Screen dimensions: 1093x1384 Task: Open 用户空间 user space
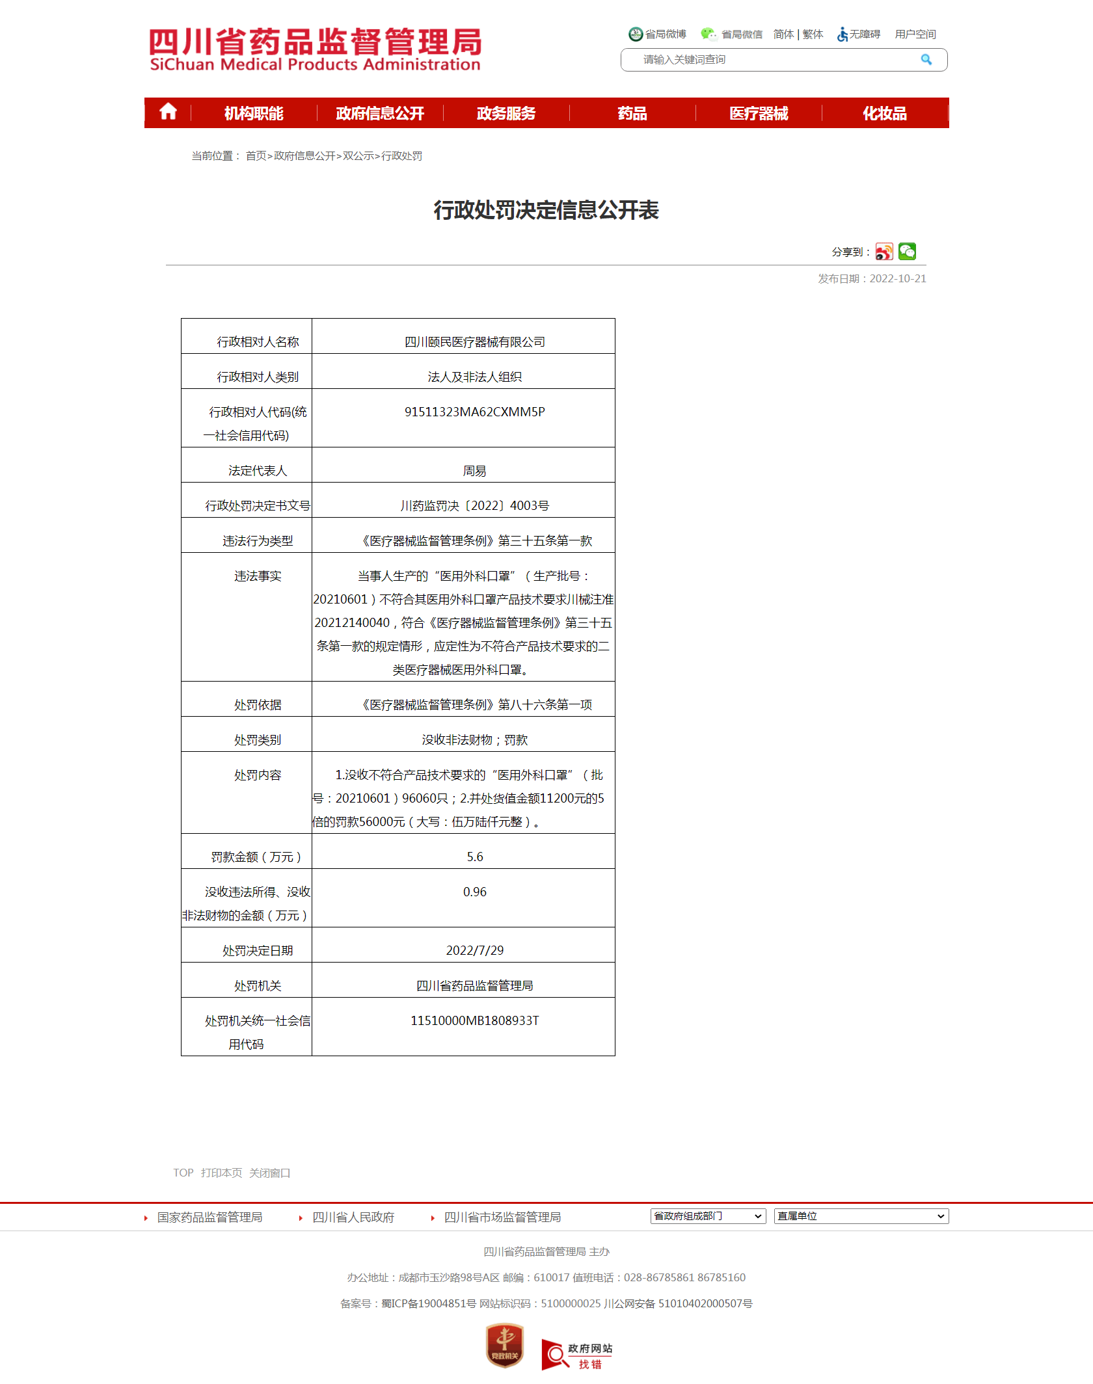915,34
